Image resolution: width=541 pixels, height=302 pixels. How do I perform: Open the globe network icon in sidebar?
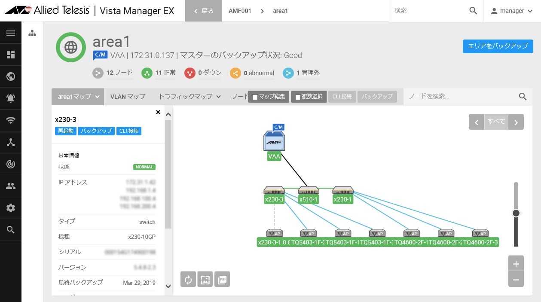11,76
